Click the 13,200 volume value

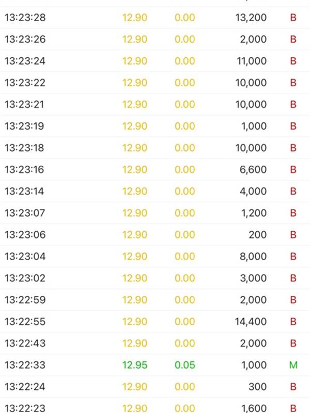[x=251, y=18]
